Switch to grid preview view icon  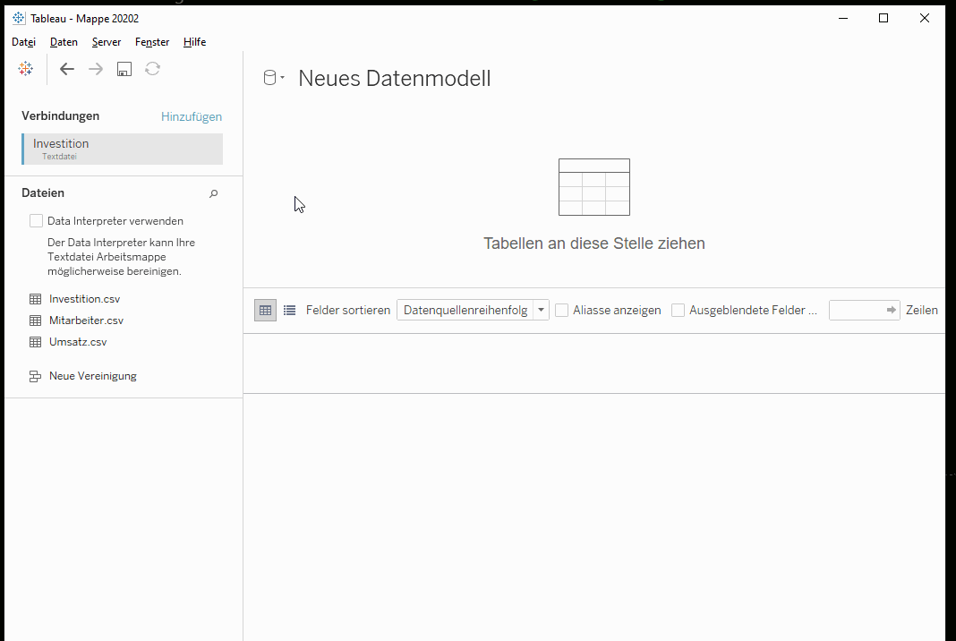point(265,310)
